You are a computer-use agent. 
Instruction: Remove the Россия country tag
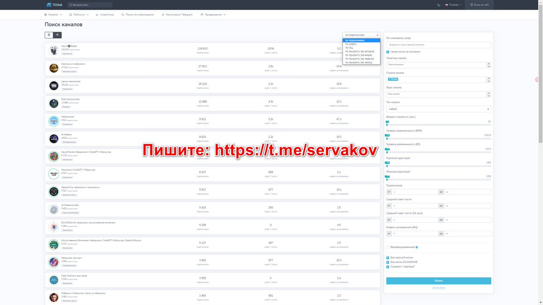389,79
